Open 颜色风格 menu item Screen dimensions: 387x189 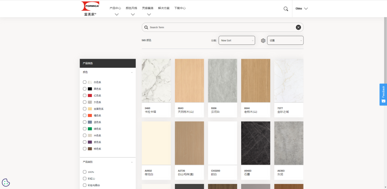click(x=131, y=8)
